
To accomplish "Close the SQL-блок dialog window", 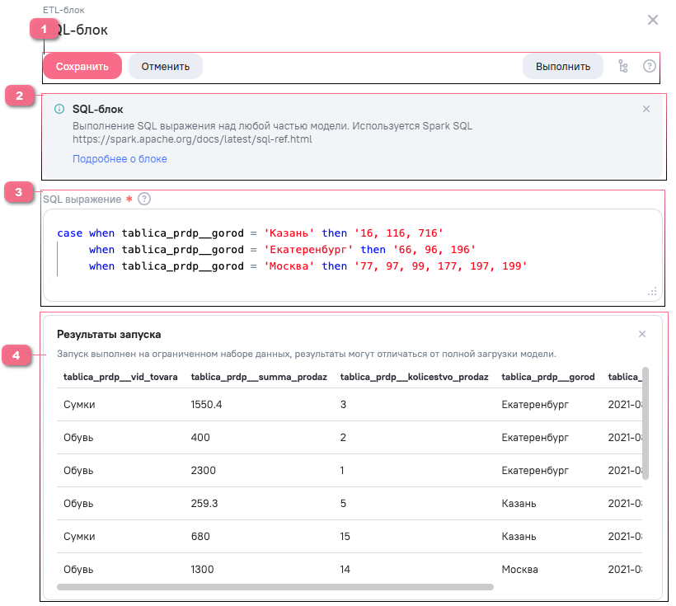I will (652, 20).
